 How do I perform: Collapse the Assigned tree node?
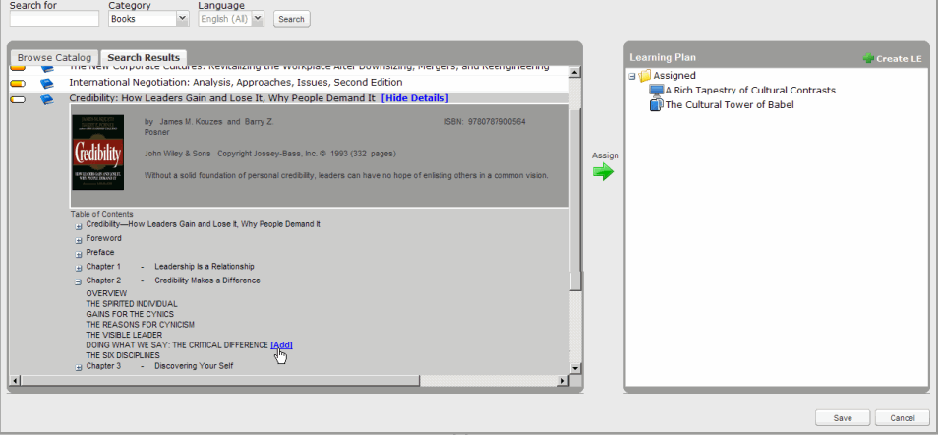click(632, 76)
